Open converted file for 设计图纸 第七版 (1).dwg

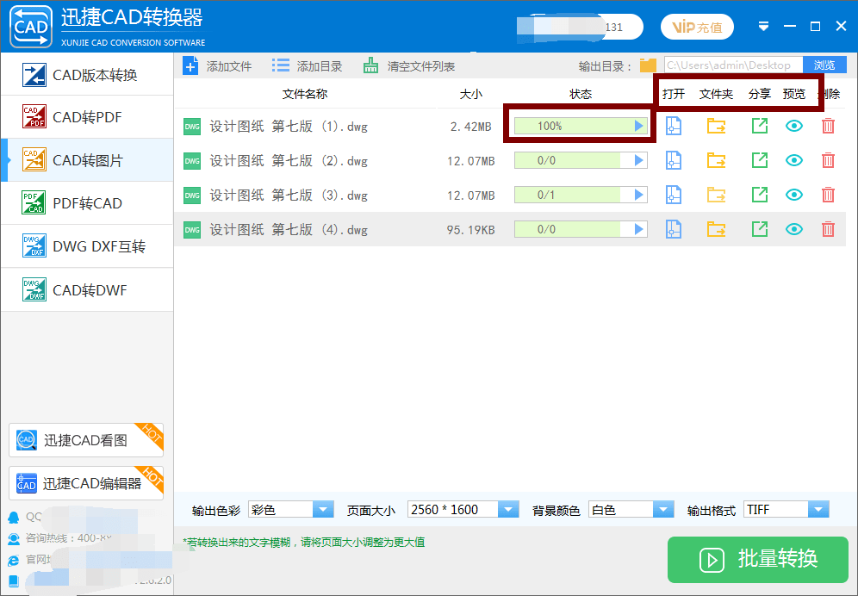(x=674, y=126)
